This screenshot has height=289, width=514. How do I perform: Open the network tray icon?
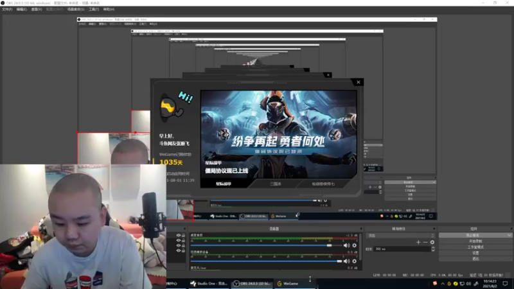[x=462, y=284]
